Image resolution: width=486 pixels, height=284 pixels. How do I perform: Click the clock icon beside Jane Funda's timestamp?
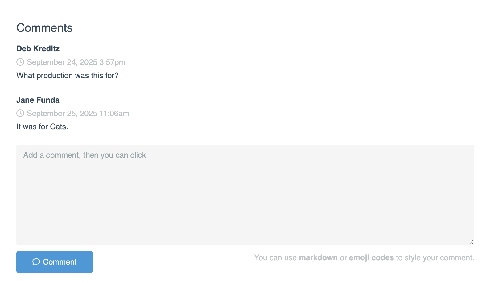(x=20, y=113)
